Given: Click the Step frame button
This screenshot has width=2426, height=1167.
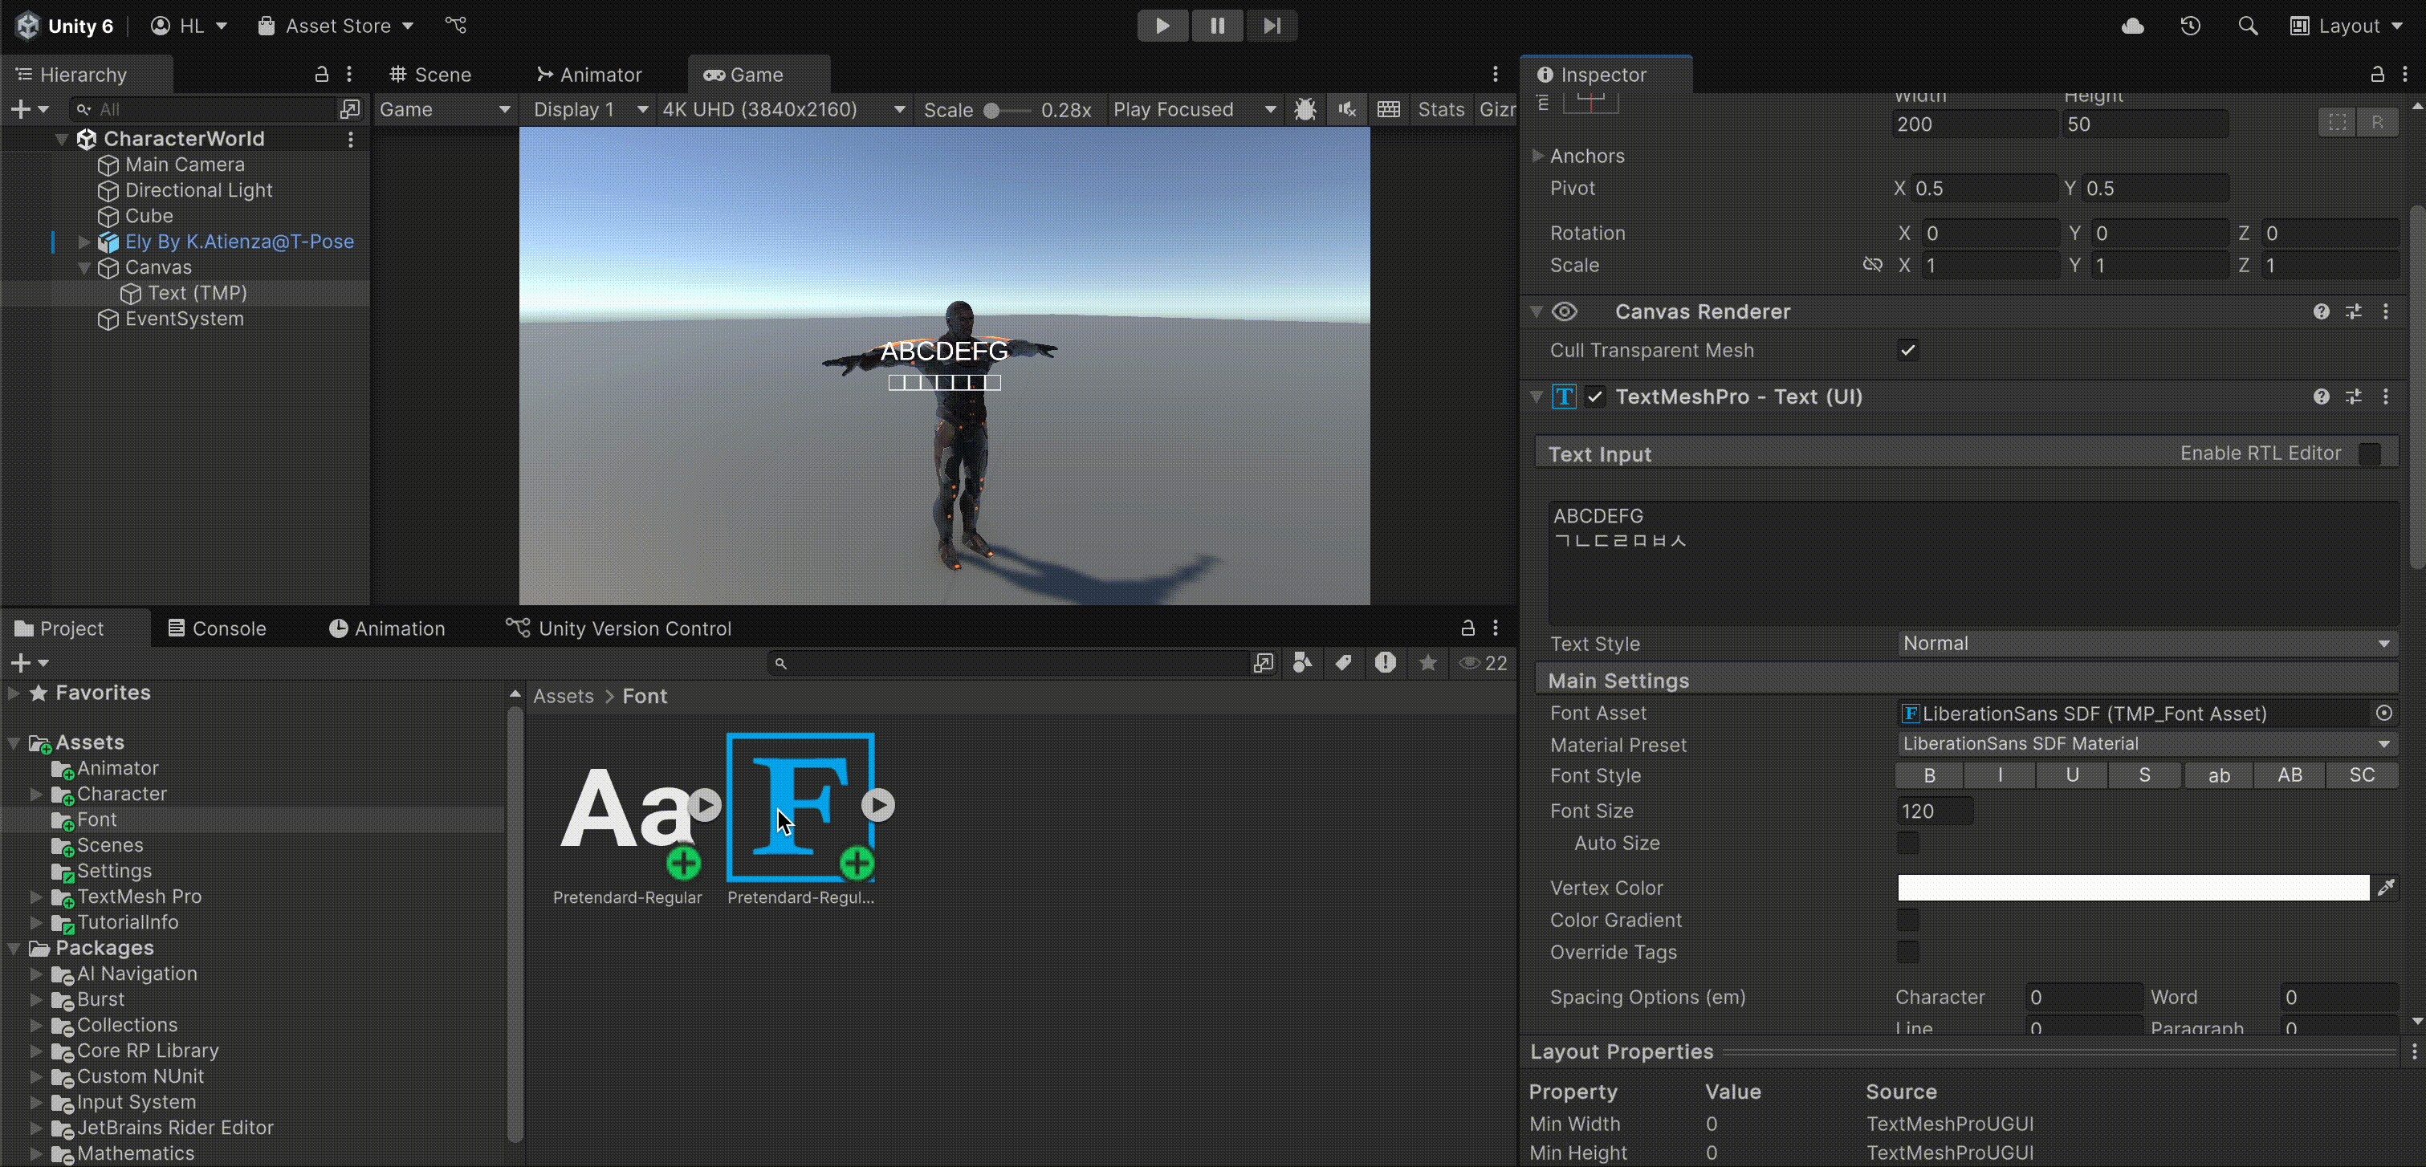Looking at the screenshot, I should point(1272,26).
